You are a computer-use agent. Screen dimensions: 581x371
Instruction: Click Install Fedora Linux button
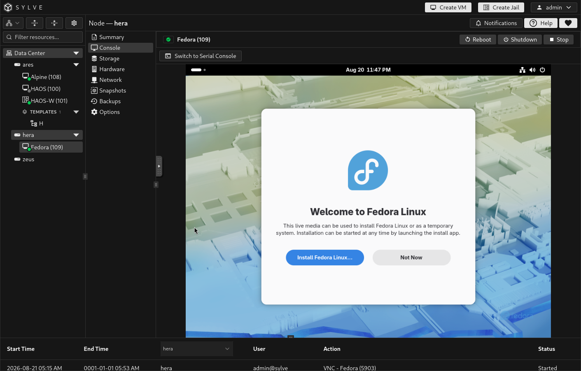[x=325, y=257]
